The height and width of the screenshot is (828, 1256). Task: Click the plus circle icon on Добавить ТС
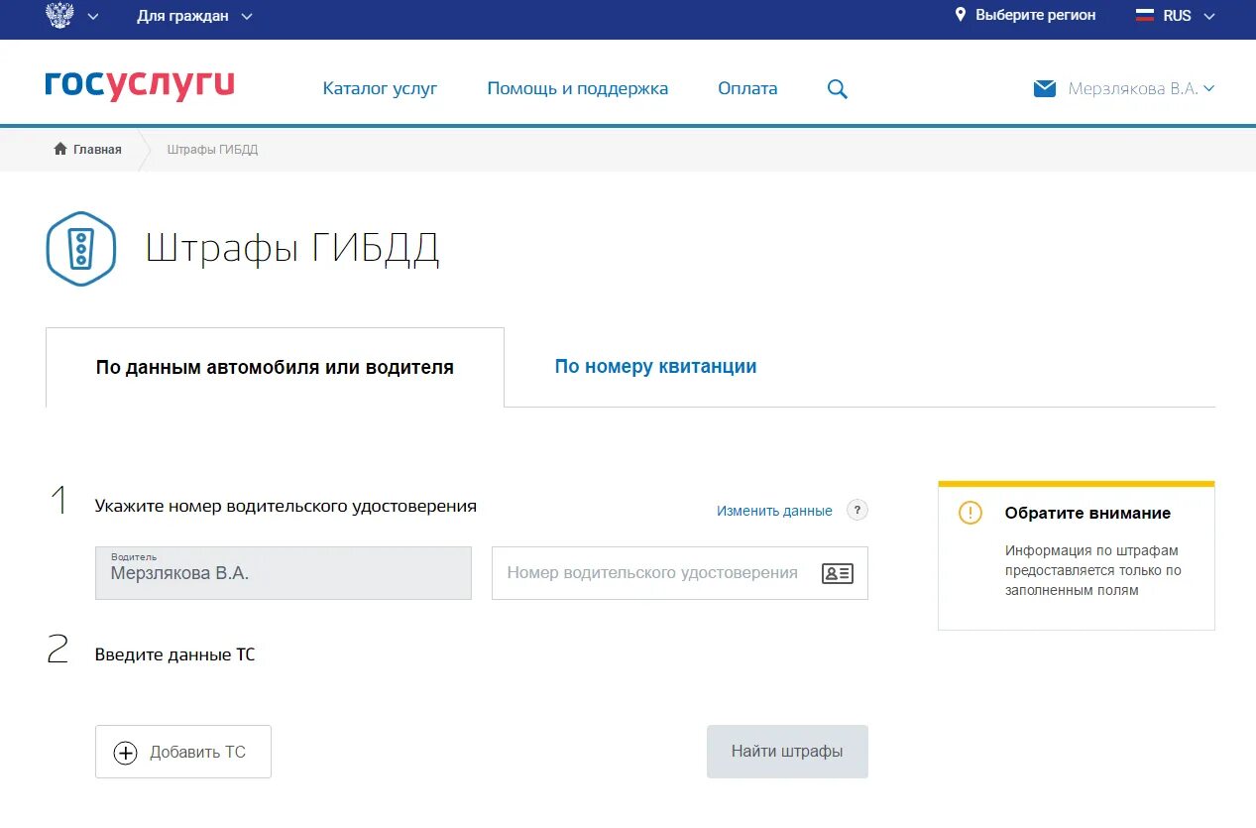(126, 753)
